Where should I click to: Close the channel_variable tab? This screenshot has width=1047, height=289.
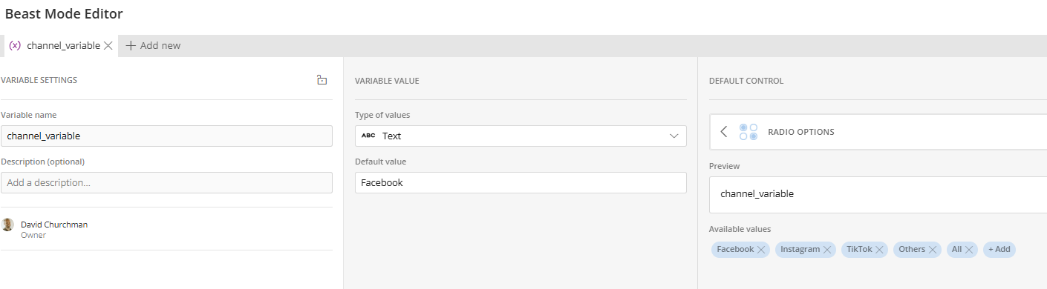108,45
